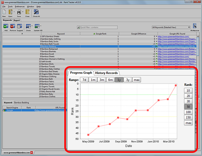
Task: Click the Update KEI icon
Action: (x=37, y=26)
